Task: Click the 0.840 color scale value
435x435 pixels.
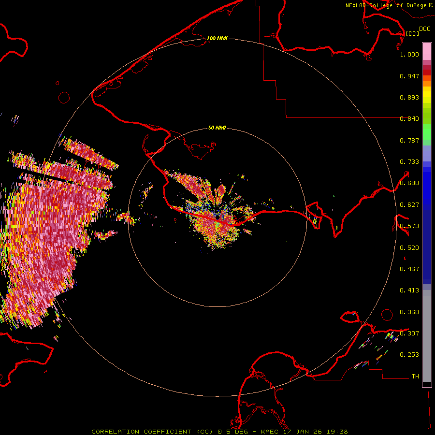Action: click(409, 119)
